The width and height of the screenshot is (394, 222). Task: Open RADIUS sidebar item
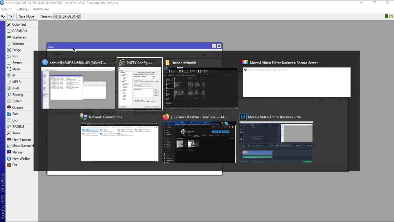(18, 127)
